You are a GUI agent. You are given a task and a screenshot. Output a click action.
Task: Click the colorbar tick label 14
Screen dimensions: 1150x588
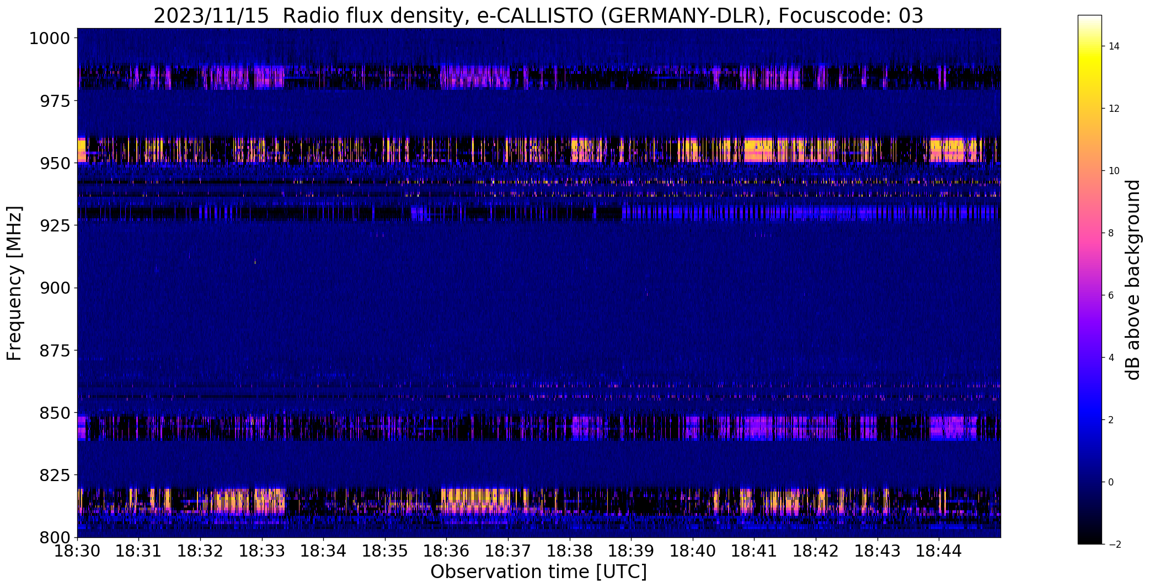point(1114,46)
